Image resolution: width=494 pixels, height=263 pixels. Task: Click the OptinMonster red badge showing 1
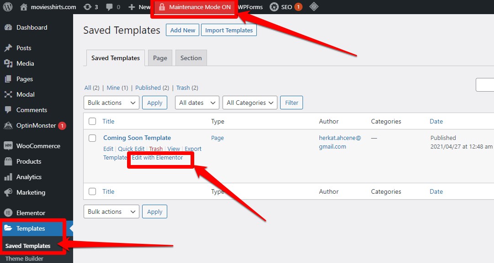click(x=63, y=126)
